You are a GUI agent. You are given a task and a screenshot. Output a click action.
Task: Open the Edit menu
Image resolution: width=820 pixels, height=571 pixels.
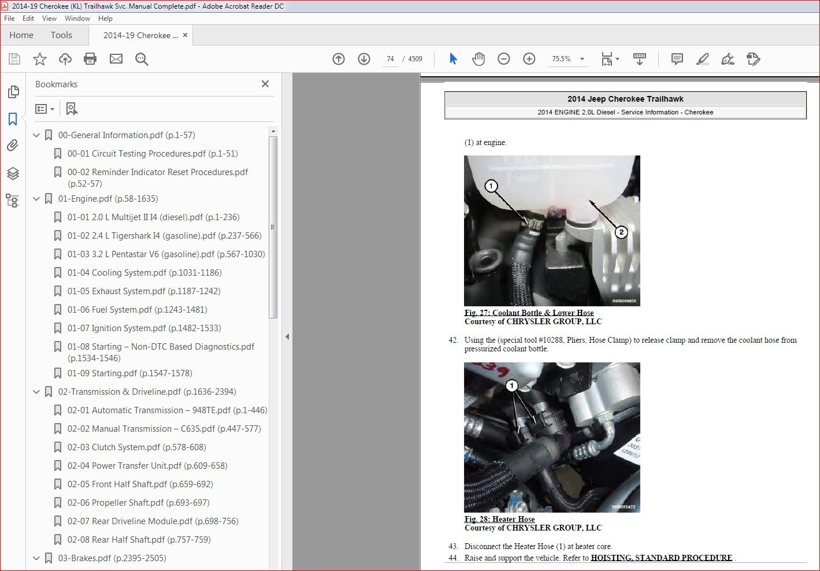coord(28,18)
